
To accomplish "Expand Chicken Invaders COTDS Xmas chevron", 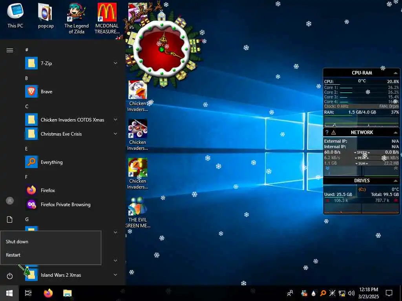I will pyautogui.click(x=115, y=120).
